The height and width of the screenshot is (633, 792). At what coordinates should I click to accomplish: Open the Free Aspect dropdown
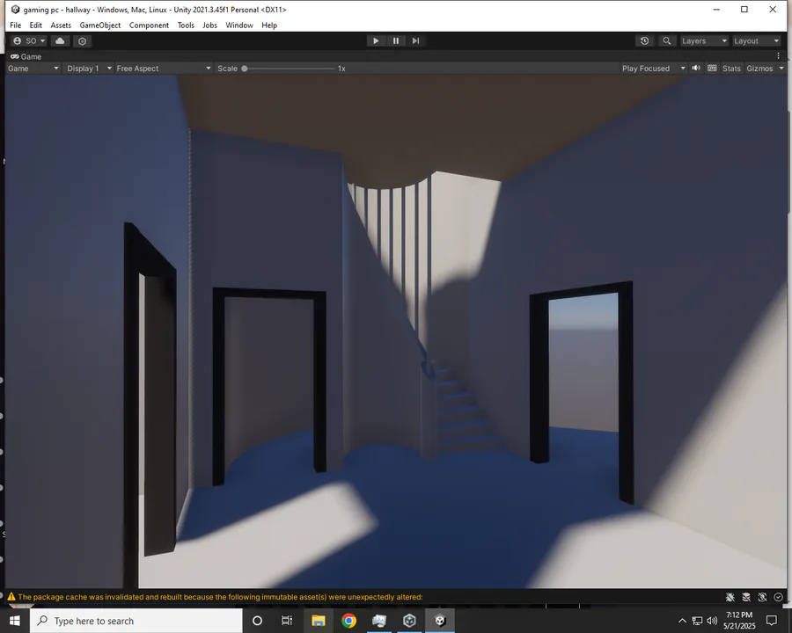164,69
